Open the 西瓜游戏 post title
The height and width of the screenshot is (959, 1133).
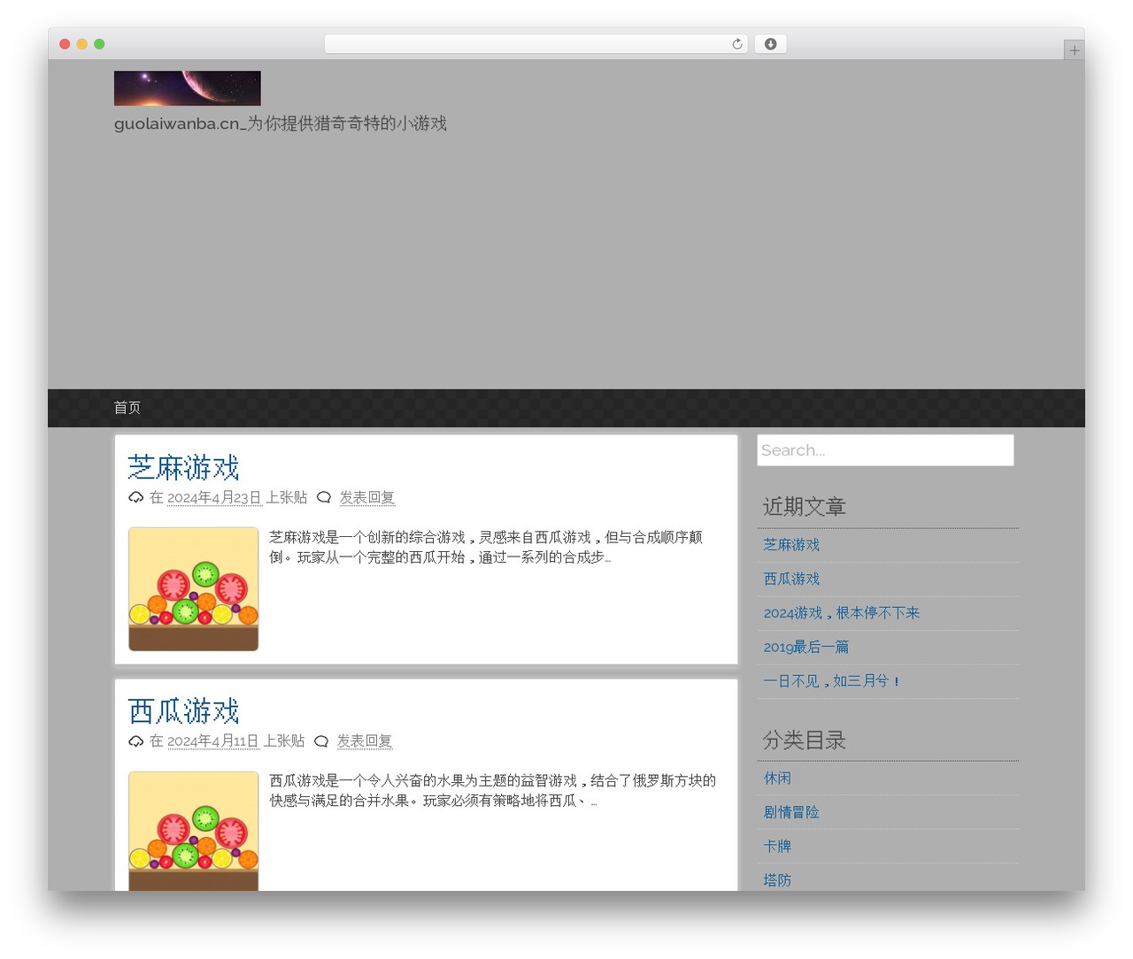(x=183, y=710)
